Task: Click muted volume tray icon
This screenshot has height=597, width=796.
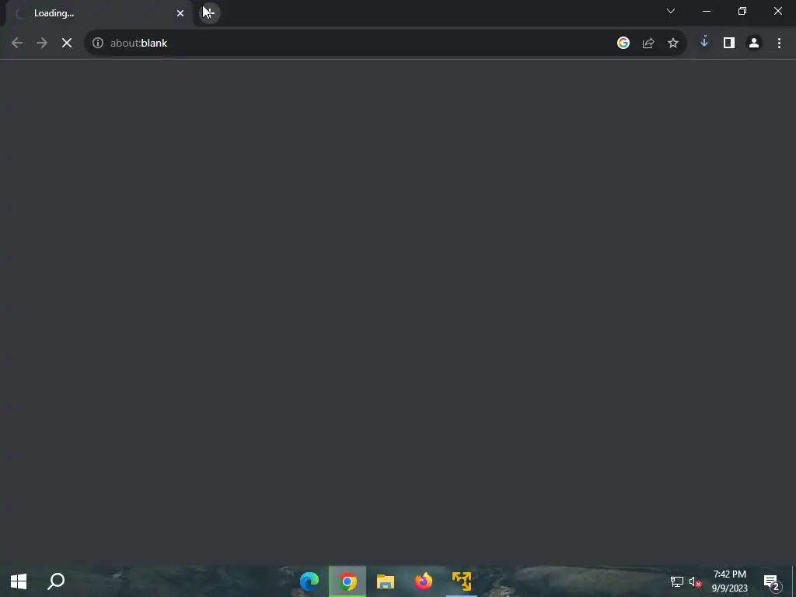Action: 695,581
